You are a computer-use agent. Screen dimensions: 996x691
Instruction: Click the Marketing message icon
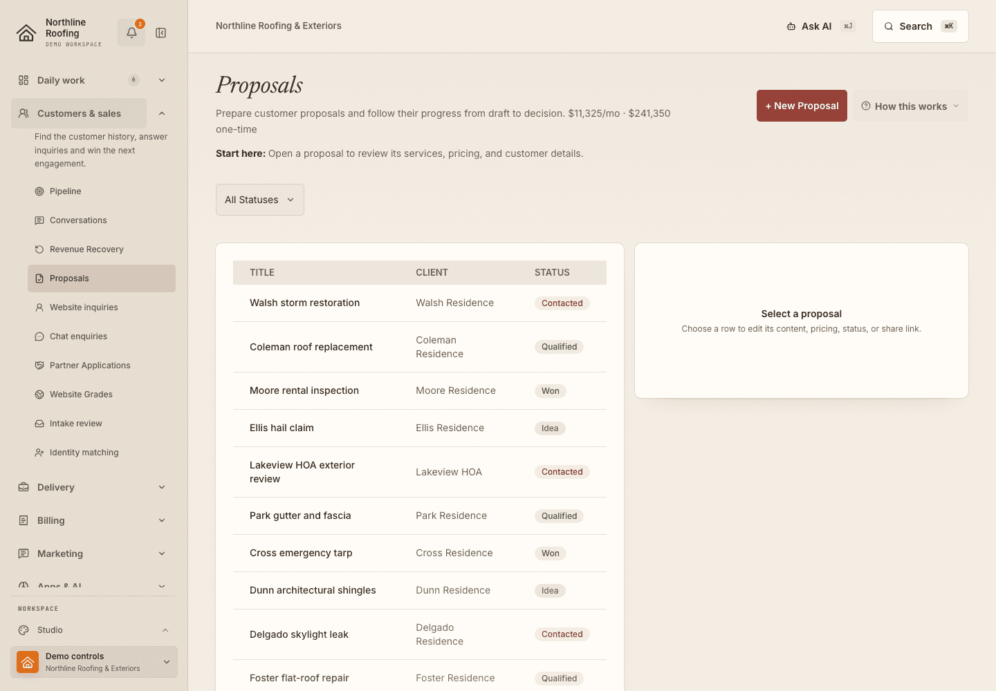pos(24,553)
